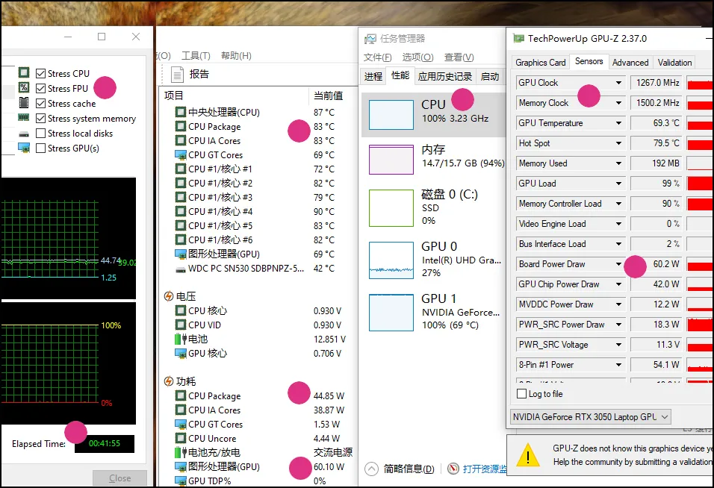Screen dimensions: 714x488
Task: Click the 打开资源监视器 link
Action: point(485,469)
